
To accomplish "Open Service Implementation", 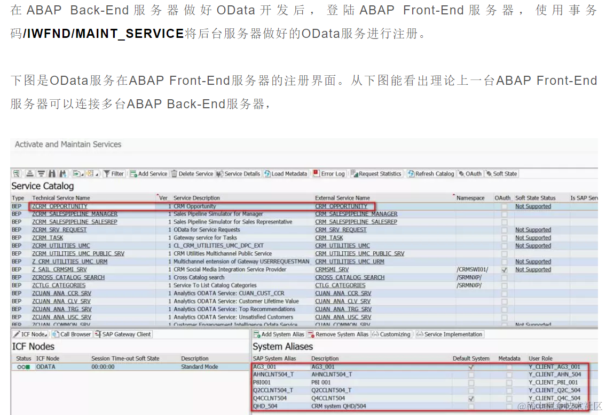I will [x=450, y=334].
